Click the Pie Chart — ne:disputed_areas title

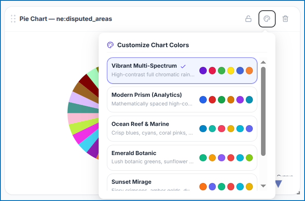[66, 19]
